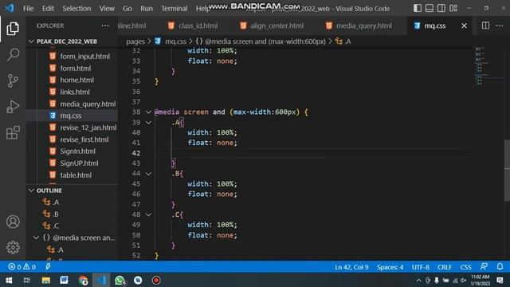Change encoding via UTF-8
The image size is (510, 287).
click(421, 267)
